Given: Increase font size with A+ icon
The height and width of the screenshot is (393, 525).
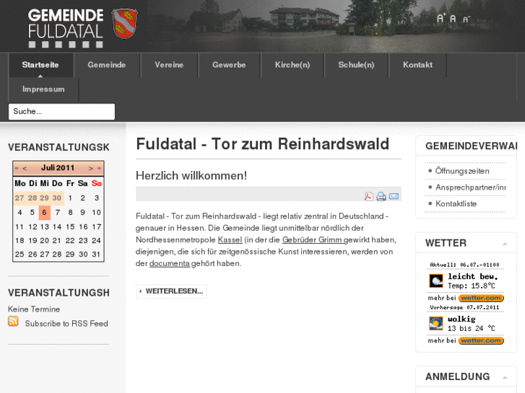Looking at the screenshot, I should coord(441,19).
